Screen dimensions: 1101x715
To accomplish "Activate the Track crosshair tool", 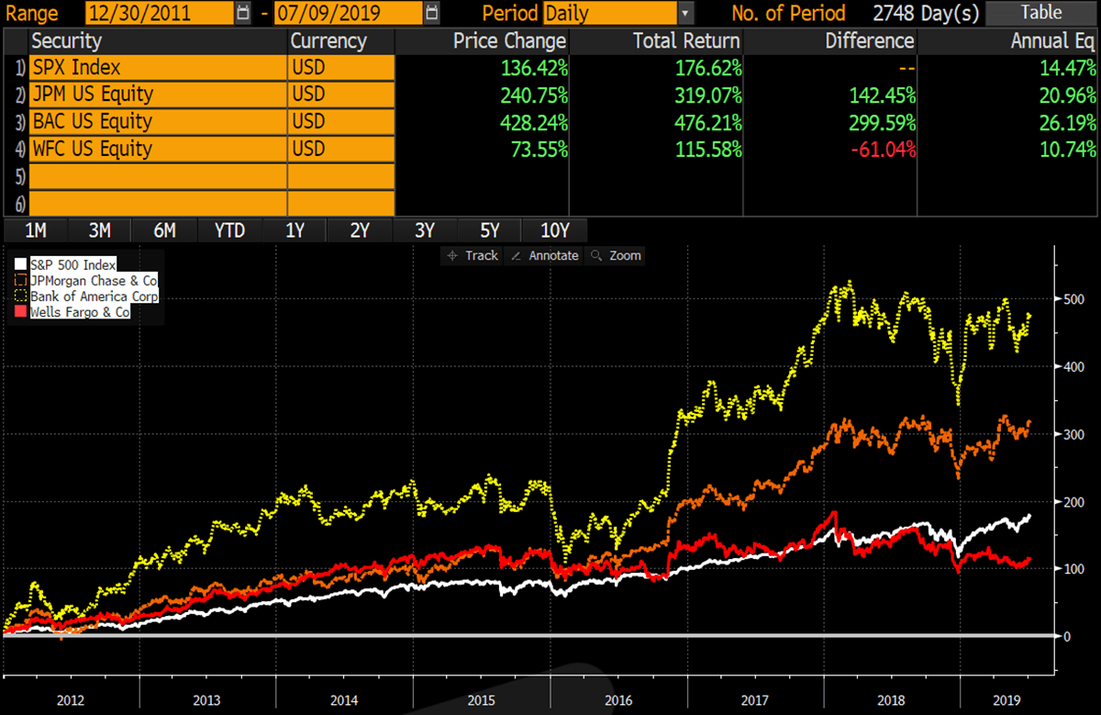I will click(x=472, y=256).
